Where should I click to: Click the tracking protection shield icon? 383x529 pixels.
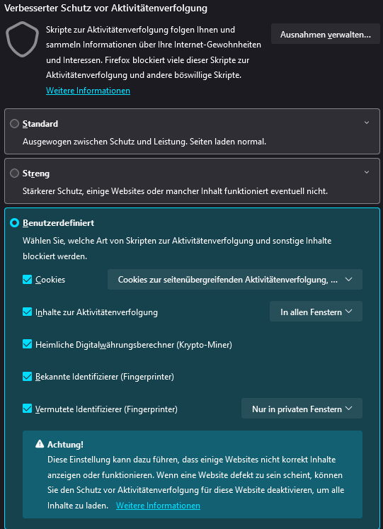click(x=22, y=39)
